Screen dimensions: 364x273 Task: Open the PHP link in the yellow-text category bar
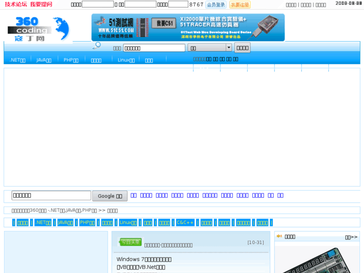click(x=87, y=222)
